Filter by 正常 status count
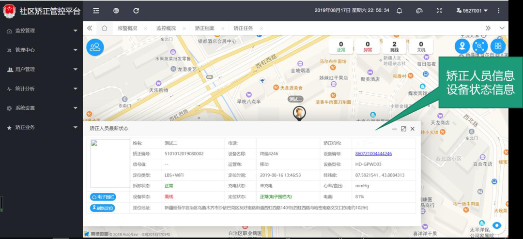The width and height of the screenshot is (523, 239). [x=341, y=46]
